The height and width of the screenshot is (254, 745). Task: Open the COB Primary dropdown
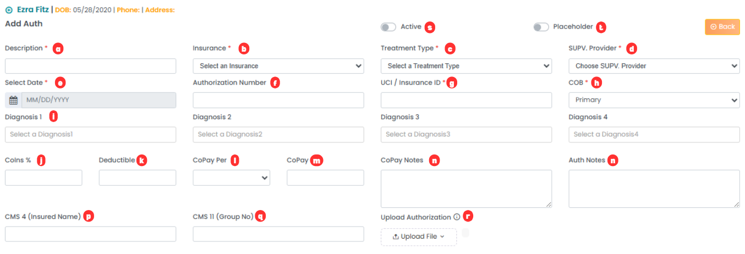click(654, 100)
